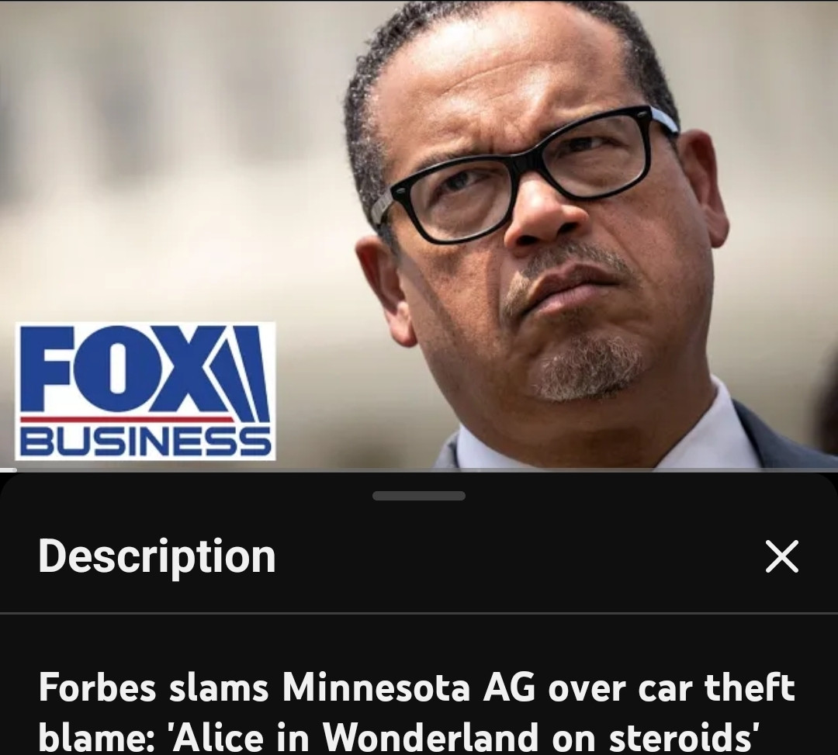Click the blue FOX lettering in the logo
Viewport: 838px width, 755px height.
[115, 369]
